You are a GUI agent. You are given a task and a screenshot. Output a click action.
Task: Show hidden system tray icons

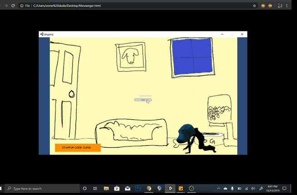point(218,188)
